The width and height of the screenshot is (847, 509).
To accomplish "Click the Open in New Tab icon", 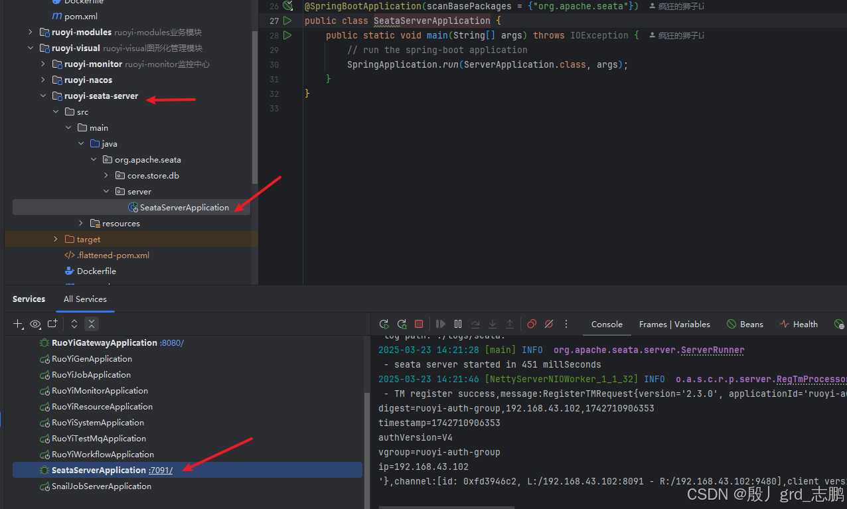I will point(52,324).
